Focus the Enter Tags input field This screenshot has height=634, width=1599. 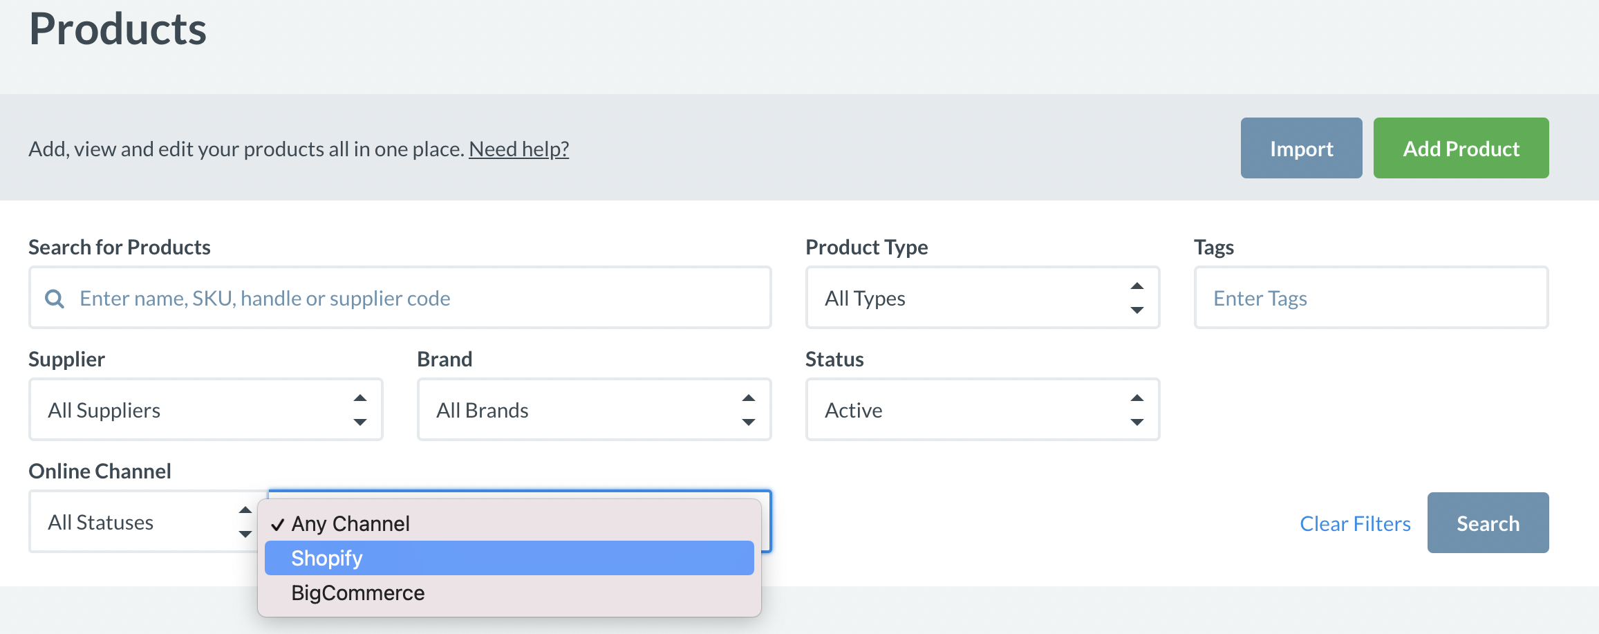click(x=1370, y=298)
